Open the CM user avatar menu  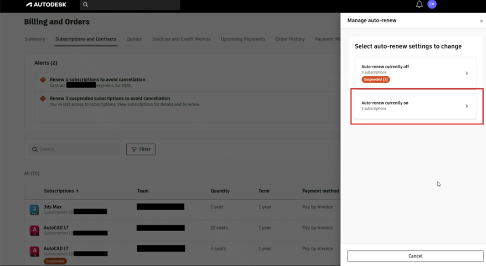tap(432, 4)
